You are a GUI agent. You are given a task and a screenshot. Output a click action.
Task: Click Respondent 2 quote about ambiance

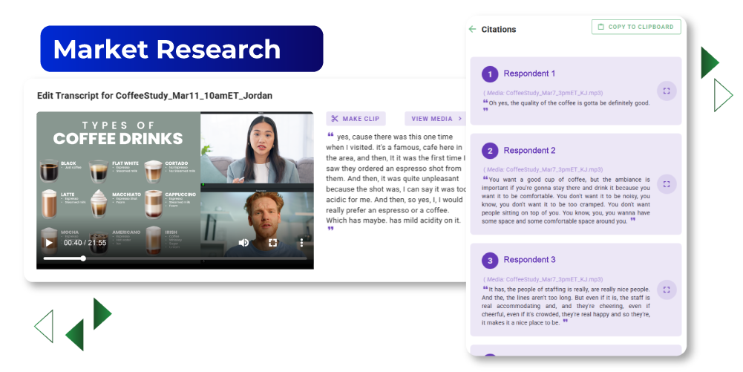click(566, 200)
